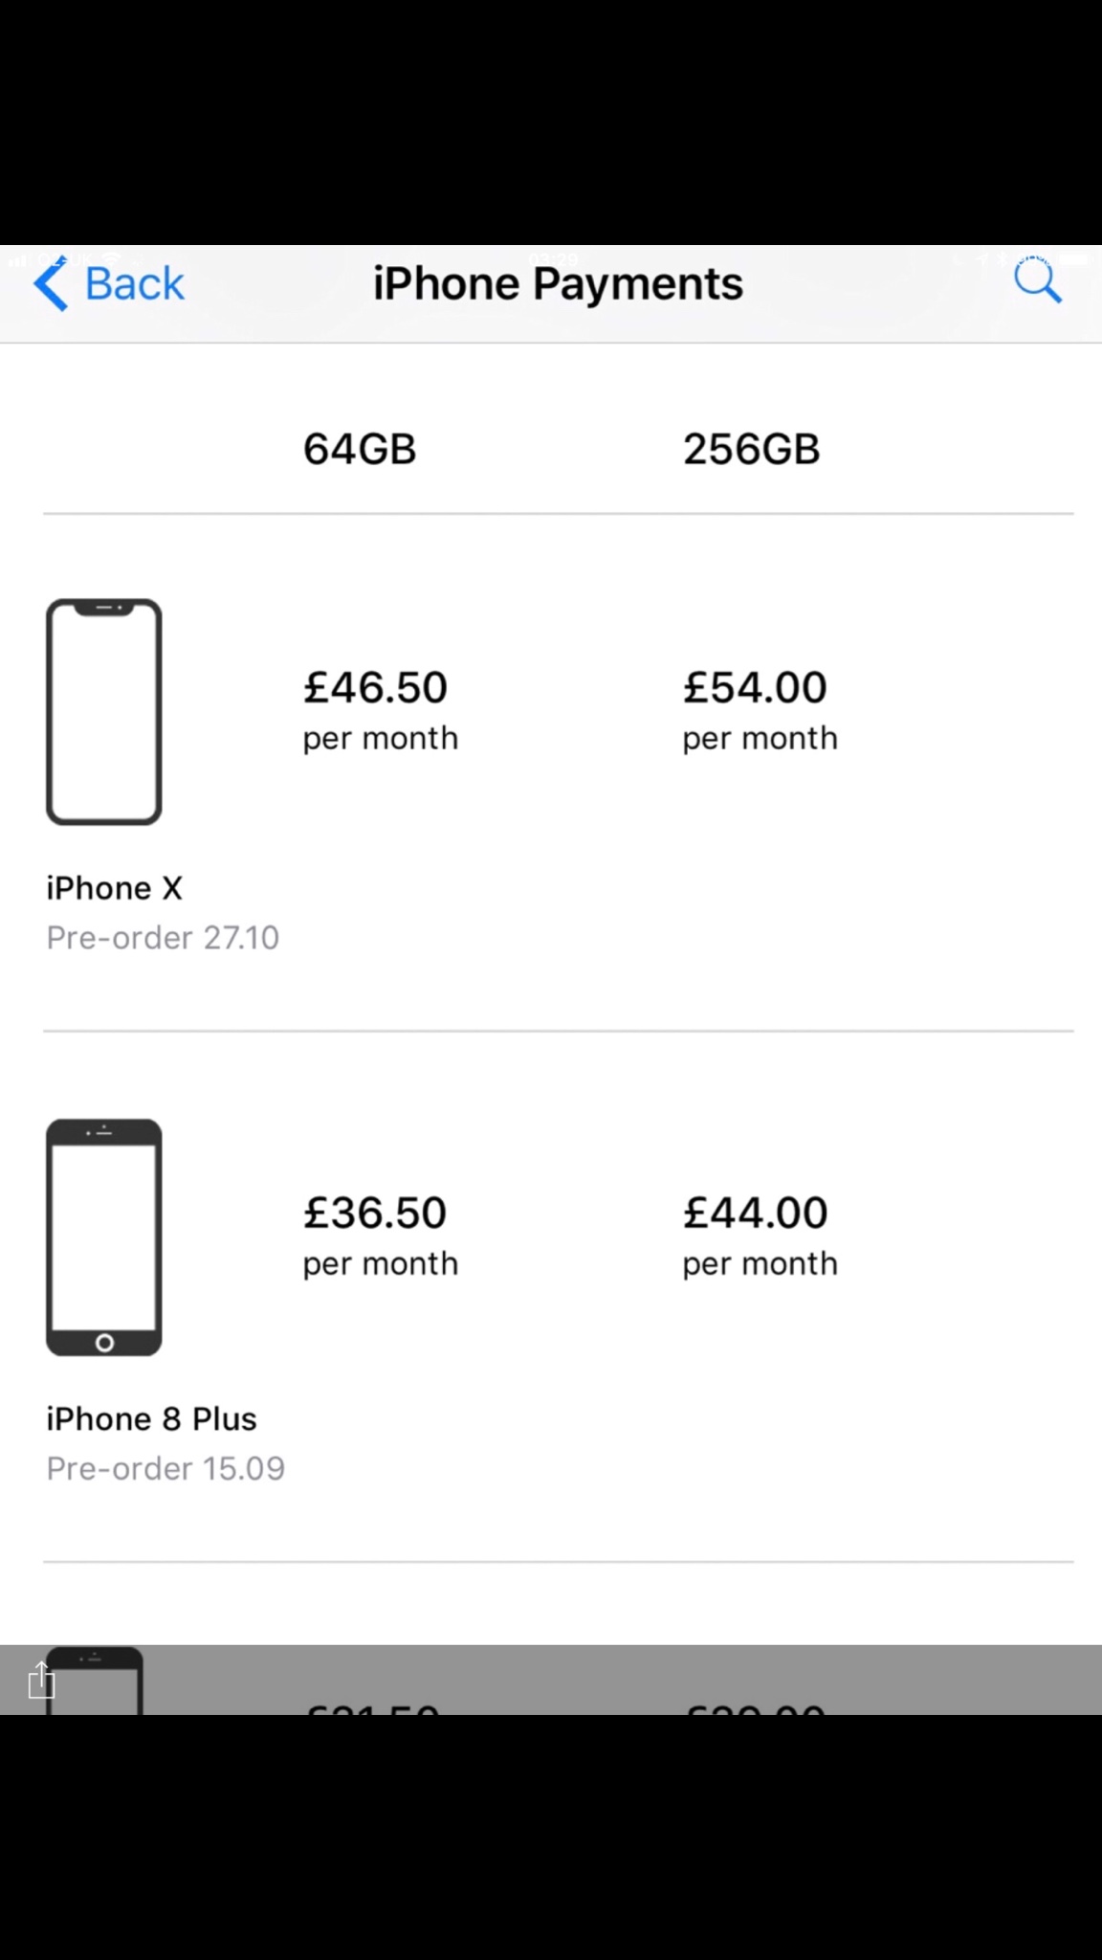Screen dimensions: 1102x1960
Task: Tap the blue back chevron arrow
Action: 52,283
